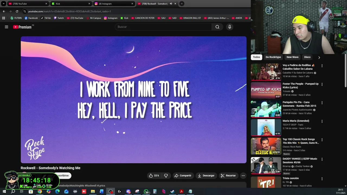Open WhatsApp from the taskbar
Image resolution: width=347 pixels, height=195 pixels.
[146, 191]
